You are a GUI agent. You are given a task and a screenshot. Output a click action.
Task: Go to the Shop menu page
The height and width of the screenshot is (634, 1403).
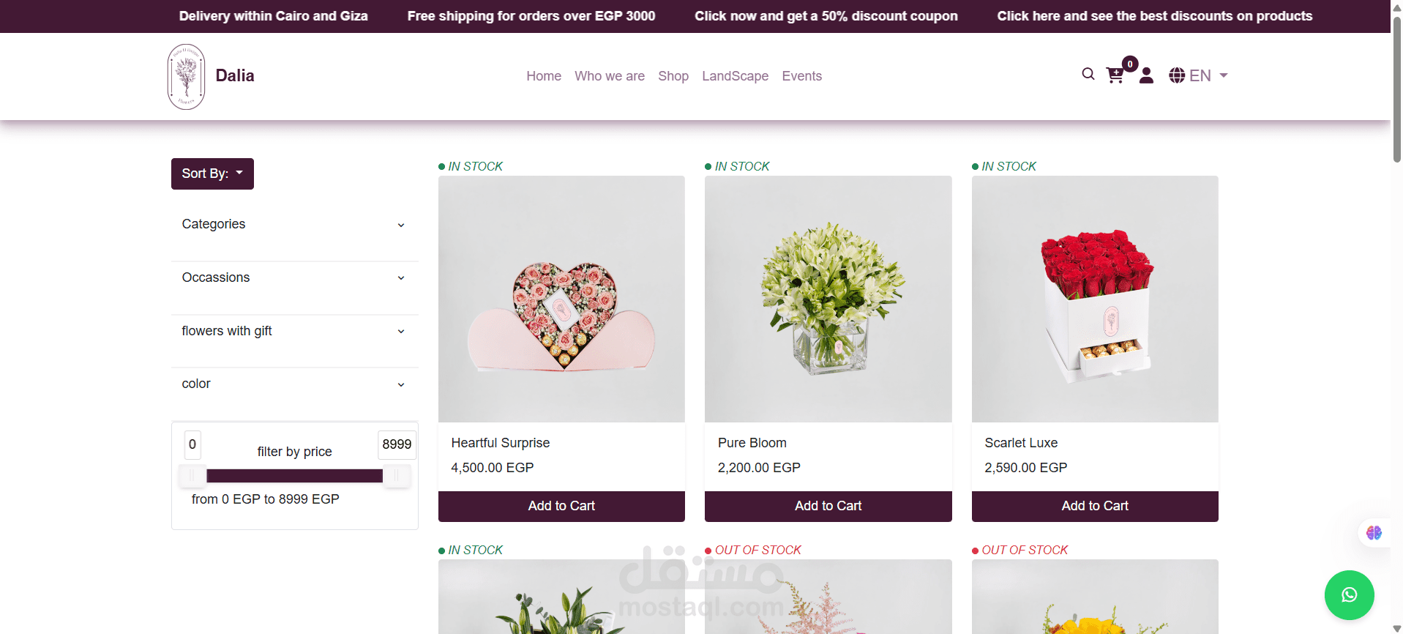click(x=673, y=76)
